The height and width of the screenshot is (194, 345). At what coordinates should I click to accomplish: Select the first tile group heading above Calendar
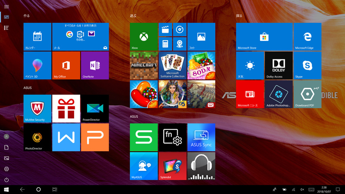27,16
